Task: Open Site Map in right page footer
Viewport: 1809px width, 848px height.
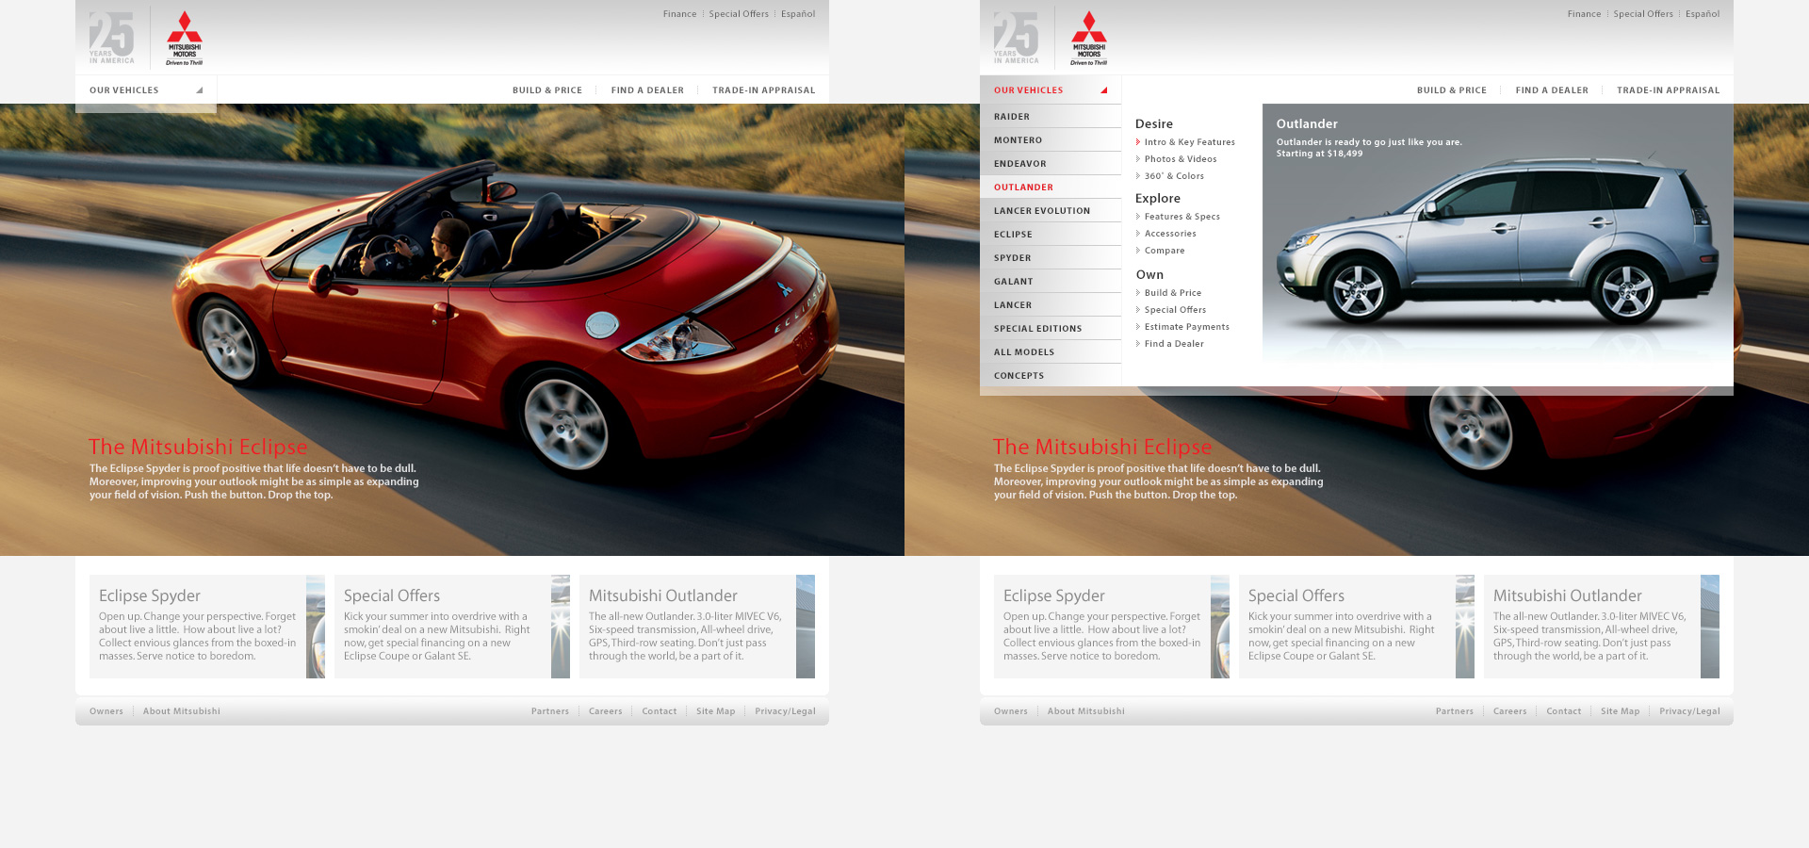Action: coord(1621,711)
